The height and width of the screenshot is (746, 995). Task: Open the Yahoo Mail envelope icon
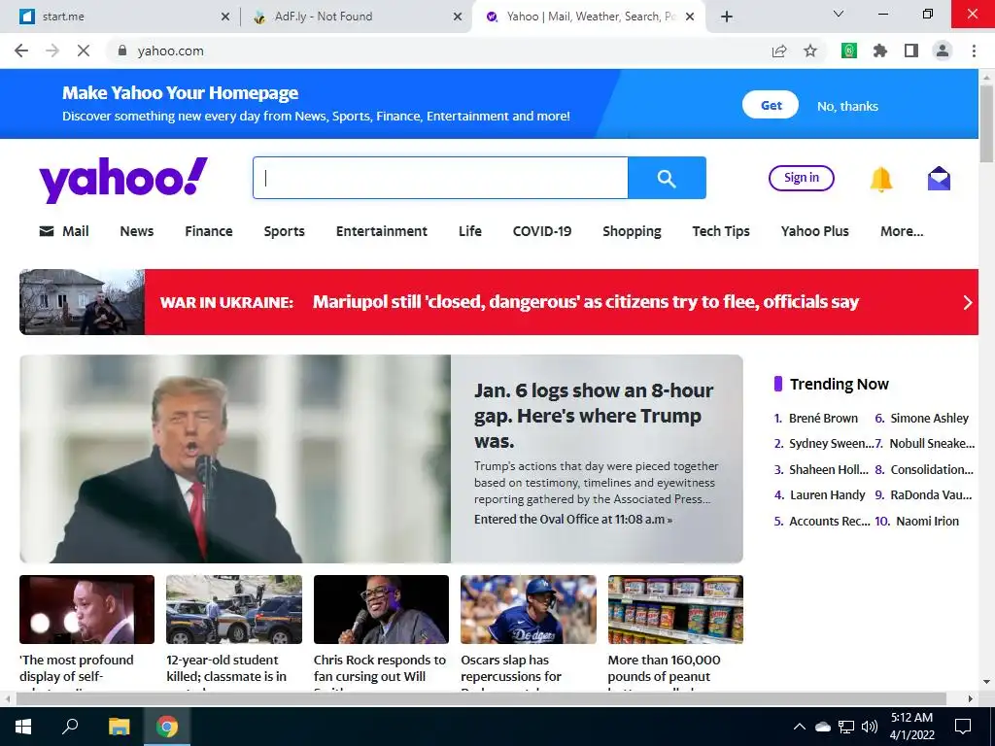(x=940, y=179)
